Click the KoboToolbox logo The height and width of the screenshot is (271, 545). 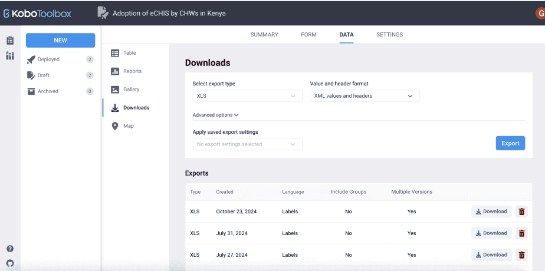tap(37, 13)
